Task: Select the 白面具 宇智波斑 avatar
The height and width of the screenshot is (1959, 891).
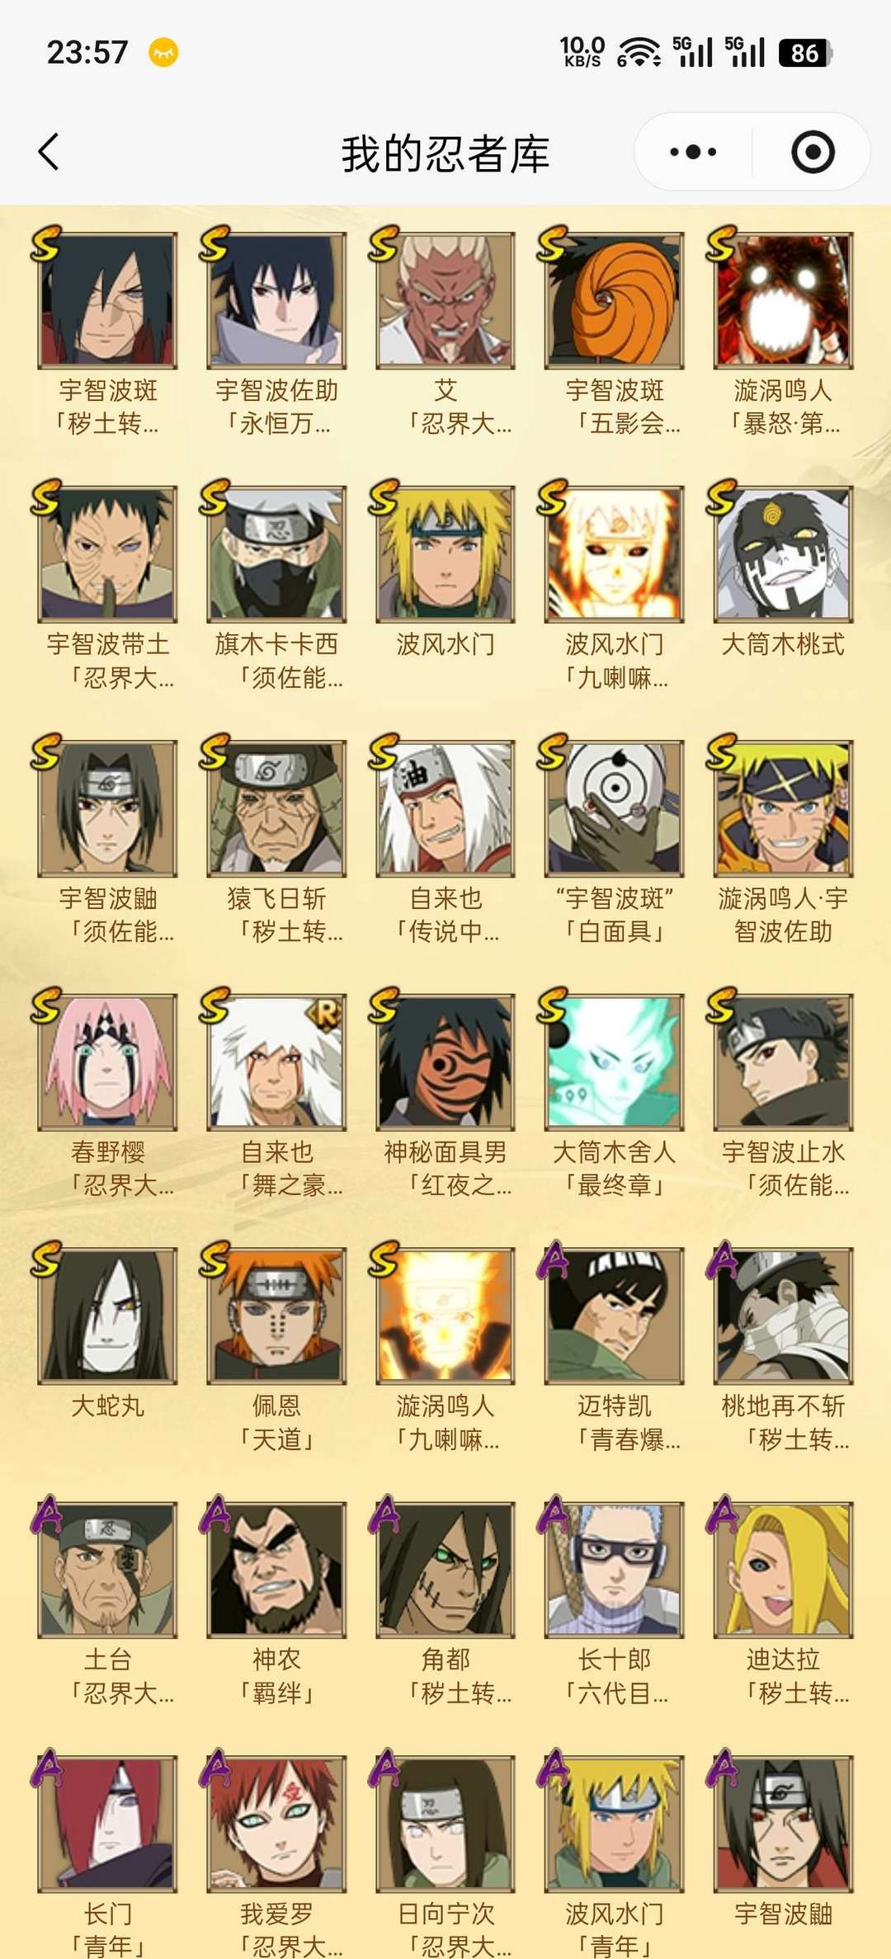Action: [x=614, y=808]
